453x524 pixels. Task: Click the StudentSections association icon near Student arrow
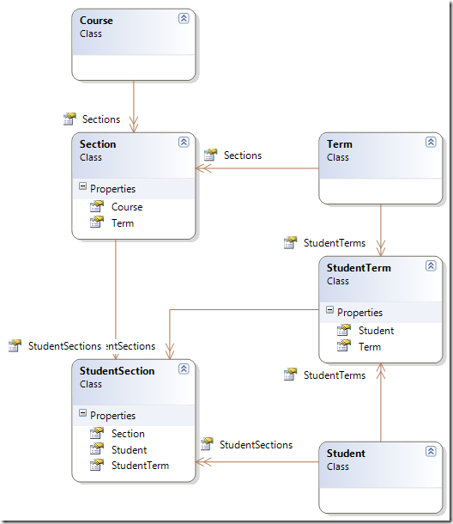pyautogui.click(x=207, y=444)
